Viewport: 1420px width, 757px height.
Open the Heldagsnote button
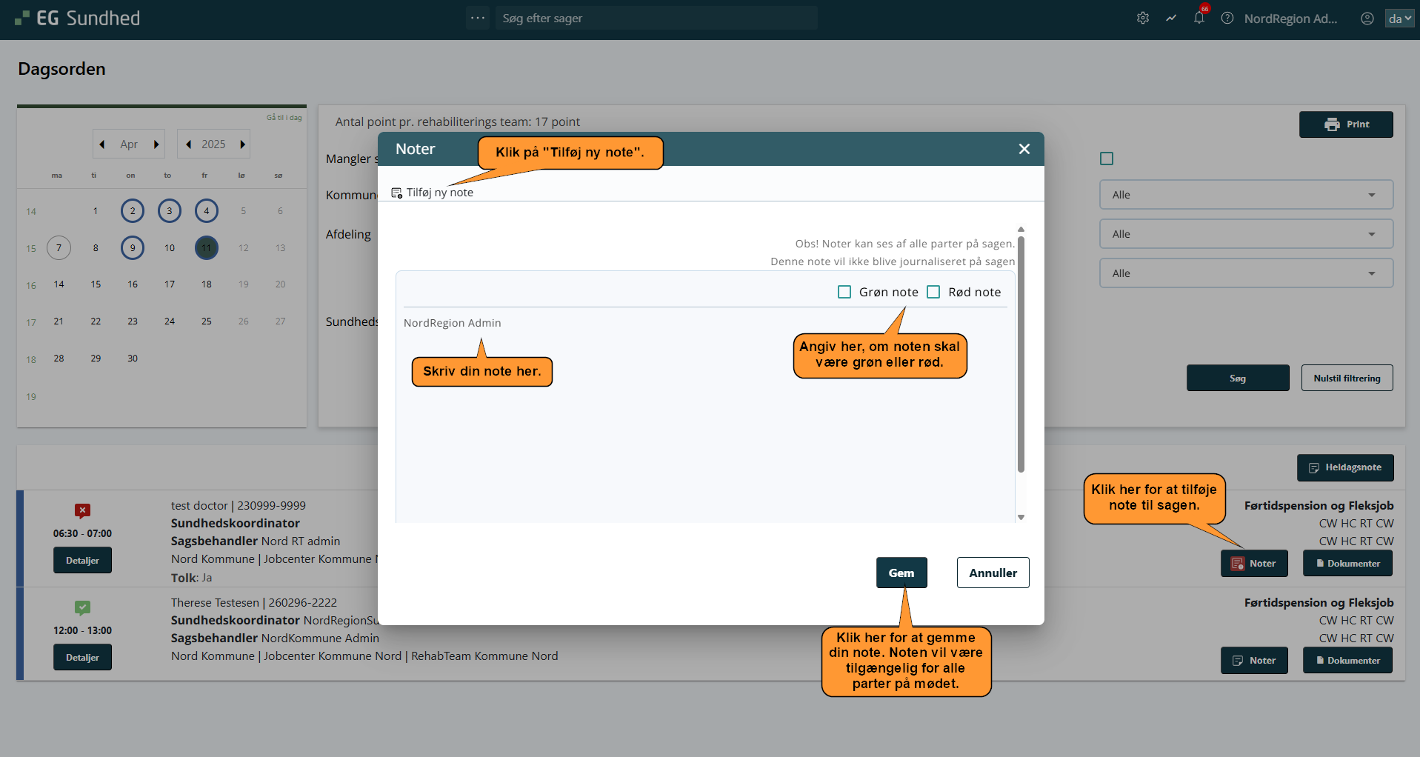click(x=1345, y=467)
